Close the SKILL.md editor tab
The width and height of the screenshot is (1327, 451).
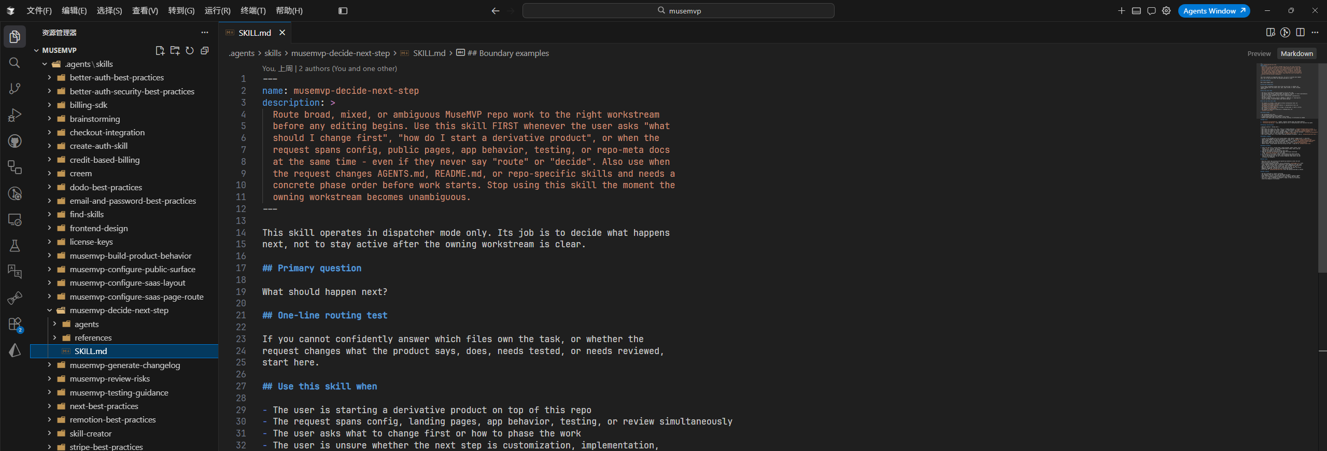282,33
